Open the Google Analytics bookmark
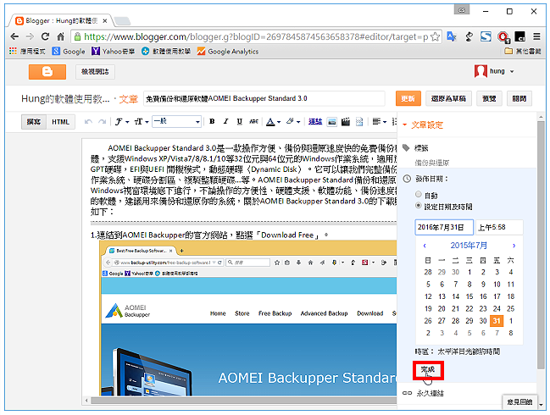Screen dimensions: 550x415 point(228,51)
